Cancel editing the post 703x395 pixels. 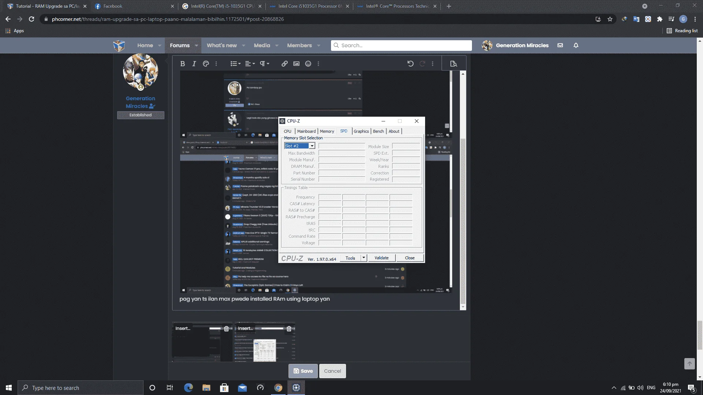(x=332, y=371)
